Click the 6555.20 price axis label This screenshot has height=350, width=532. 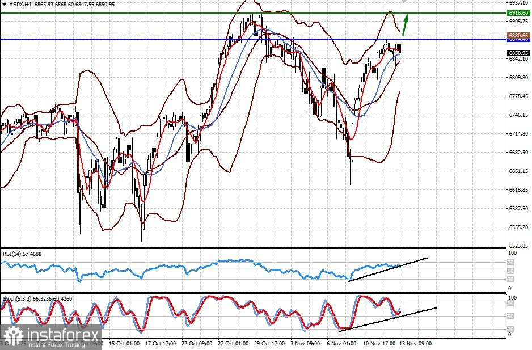(x=518, y=227)
